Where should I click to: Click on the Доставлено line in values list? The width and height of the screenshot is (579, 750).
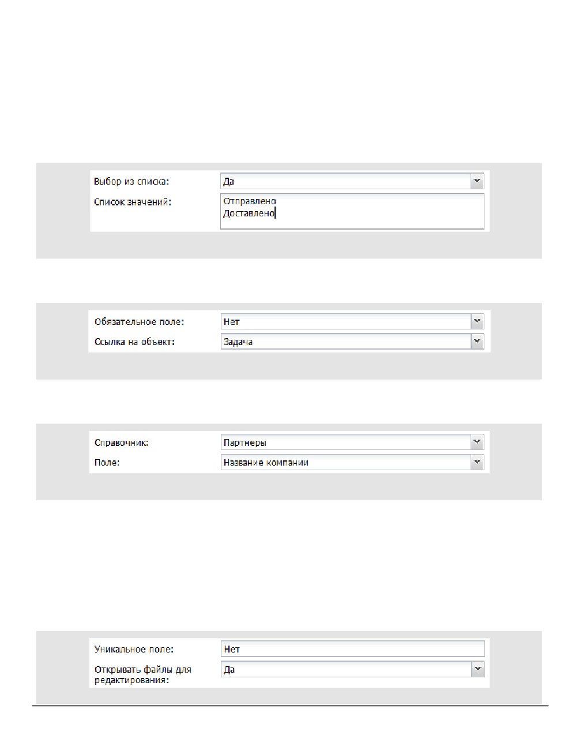tap(249, 213)
